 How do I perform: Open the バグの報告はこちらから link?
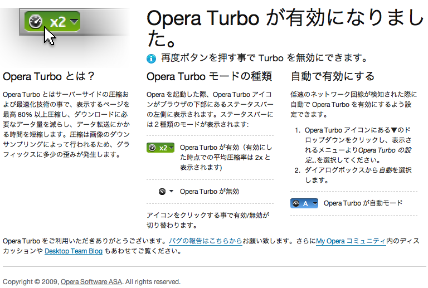pyautogui.click(x=206, y=241)
